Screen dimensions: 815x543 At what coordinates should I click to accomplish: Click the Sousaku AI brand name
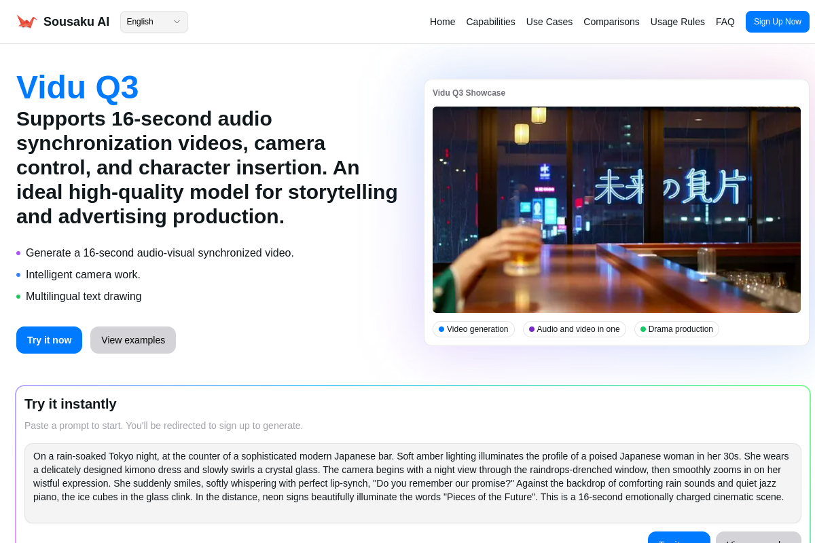76,22
